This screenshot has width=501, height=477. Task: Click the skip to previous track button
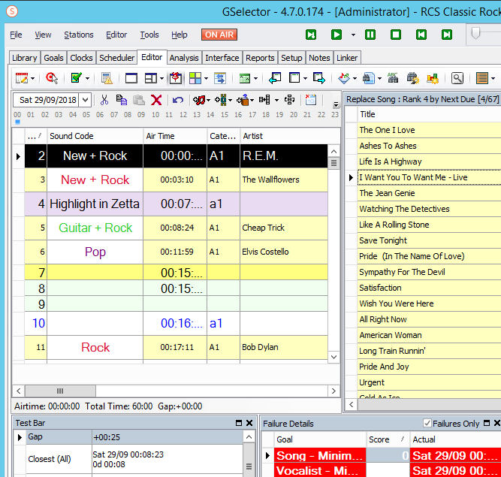421,35
